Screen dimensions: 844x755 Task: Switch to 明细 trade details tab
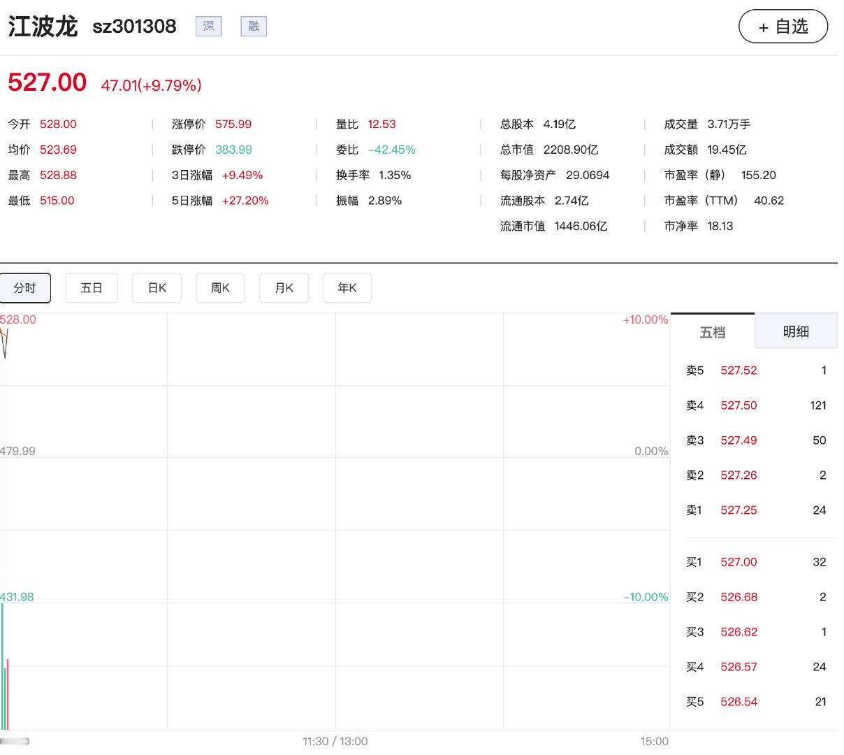click(796, 331)
